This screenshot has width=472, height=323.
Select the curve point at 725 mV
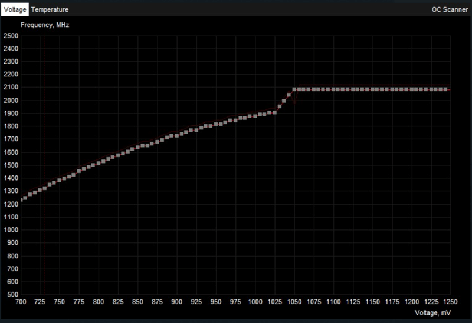point(40,190)
